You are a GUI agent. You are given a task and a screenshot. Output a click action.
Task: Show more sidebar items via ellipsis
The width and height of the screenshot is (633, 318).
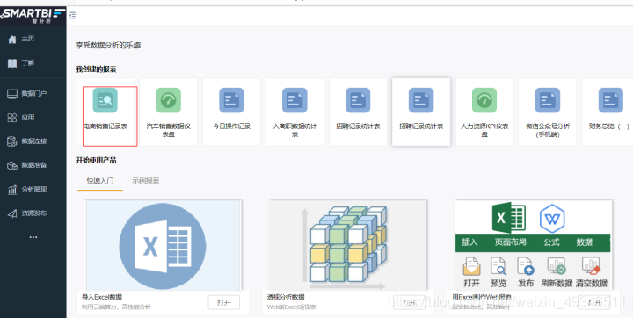[33, 237]
